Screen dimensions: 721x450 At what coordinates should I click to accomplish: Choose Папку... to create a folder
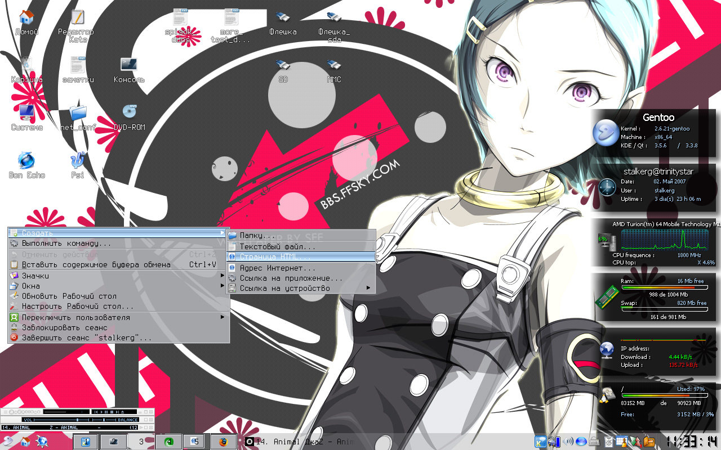301,235
